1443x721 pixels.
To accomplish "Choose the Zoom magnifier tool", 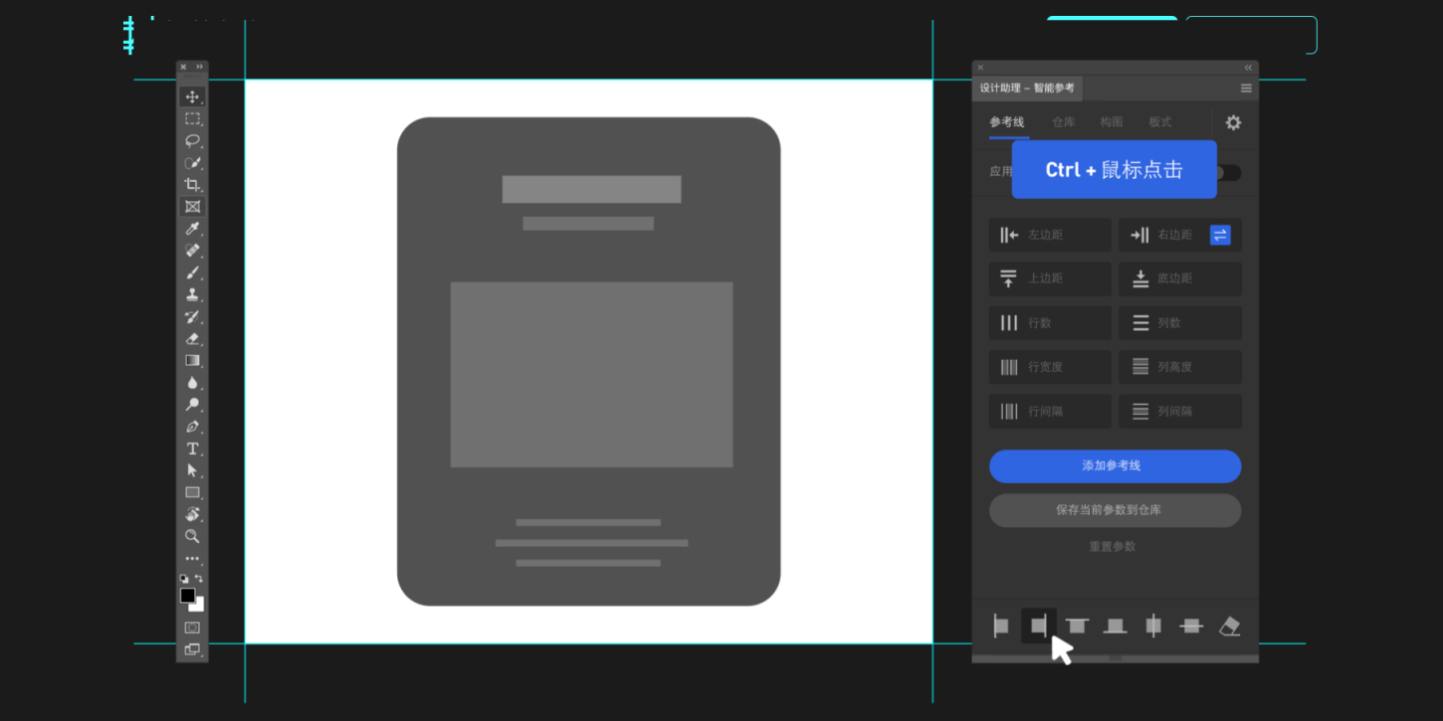I will 192,536.
